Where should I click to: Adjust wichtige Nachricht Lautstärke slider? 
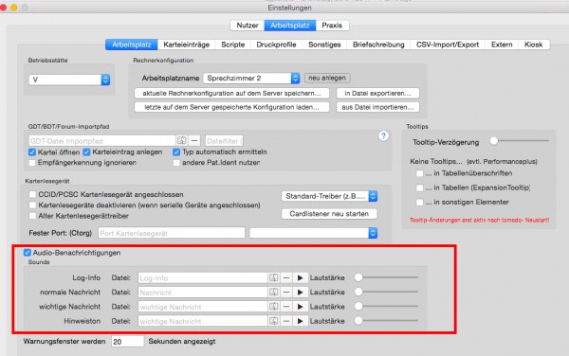point(387,306)
